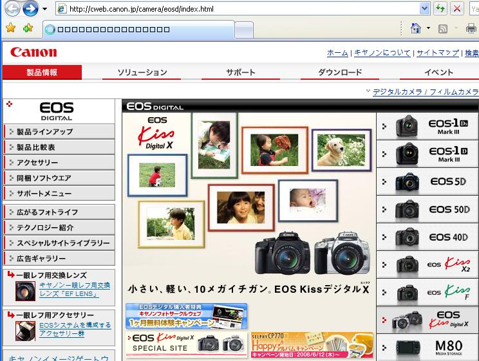The width and height of the screenshot is (479, 361).
Task: Click the dog photo in purple frame
Action: coord(341,150)
